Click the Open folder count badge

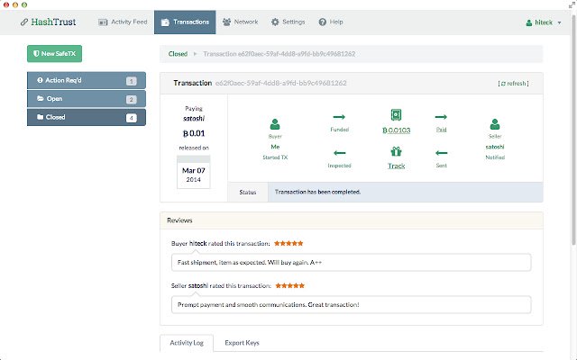click(131, 100)
